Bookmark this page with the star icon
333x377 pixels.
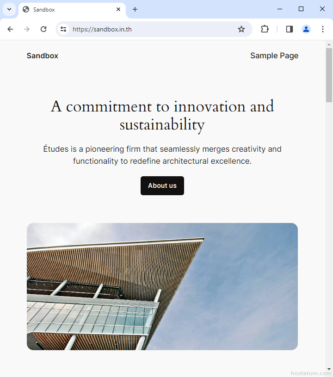click(241, 29)
